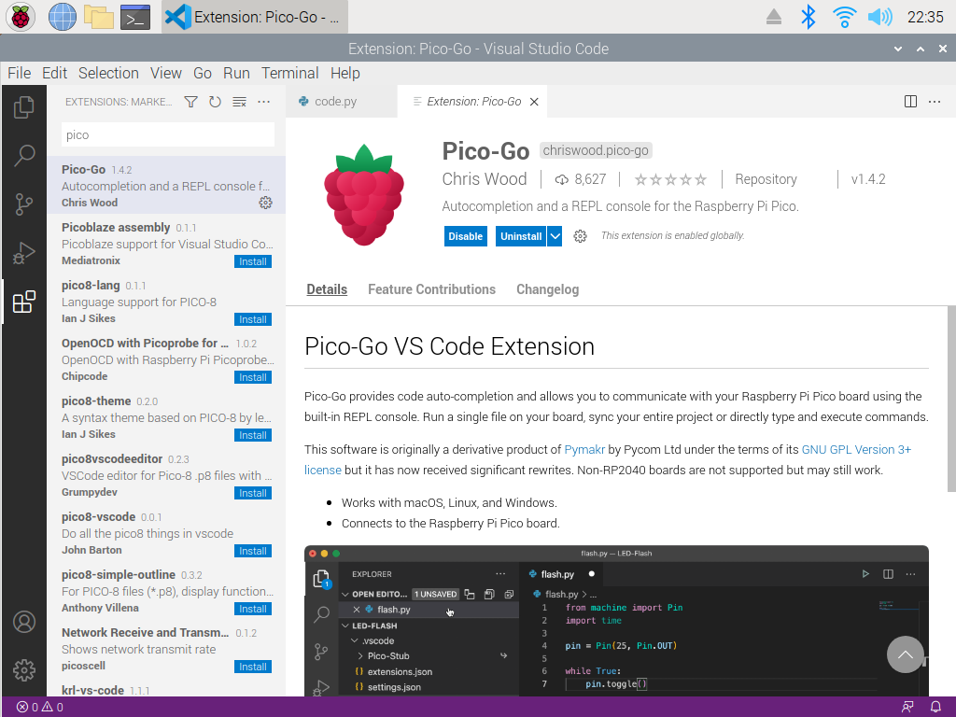
Task: Open the Manage gear in activity bar
Action: coord(23,670)
